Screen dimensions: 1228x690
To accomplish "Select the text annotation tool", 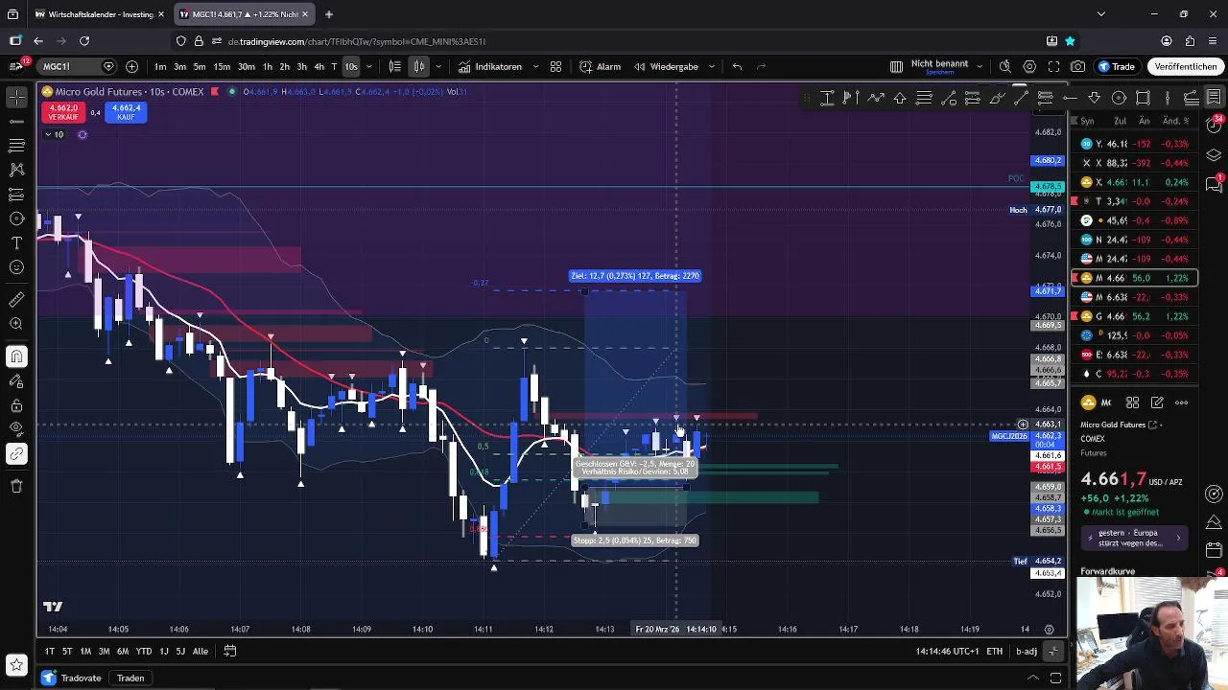I will click(16, 243).
